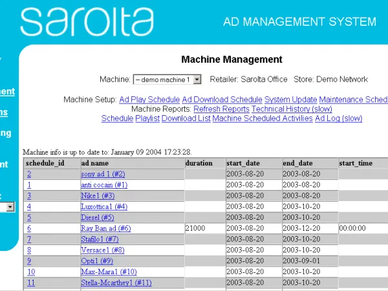388x291 pixels.
Task: Click the Refresh Reports link
Action: click(221, 109)
